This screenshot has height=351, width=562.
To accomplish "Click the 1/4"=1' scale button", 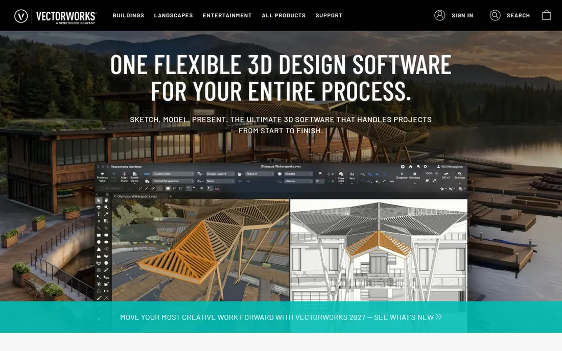I will click(446, 175).
